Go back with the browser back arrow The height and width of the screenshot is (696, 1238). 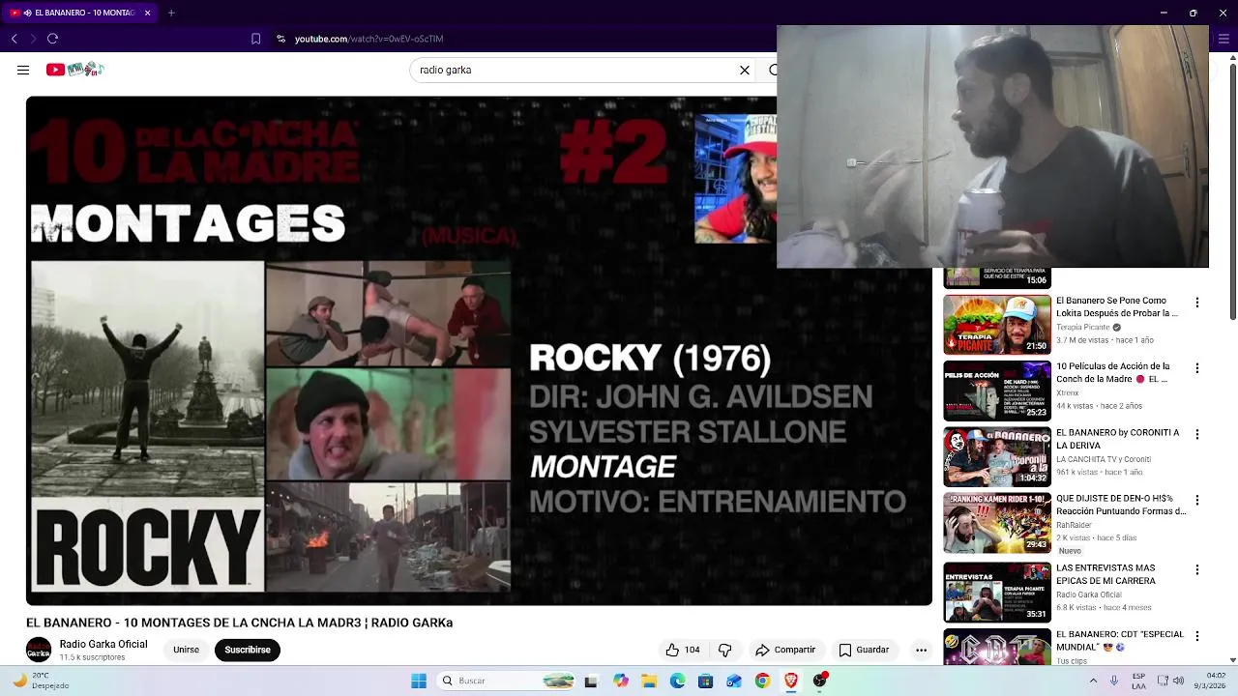[x=15, y=39]
